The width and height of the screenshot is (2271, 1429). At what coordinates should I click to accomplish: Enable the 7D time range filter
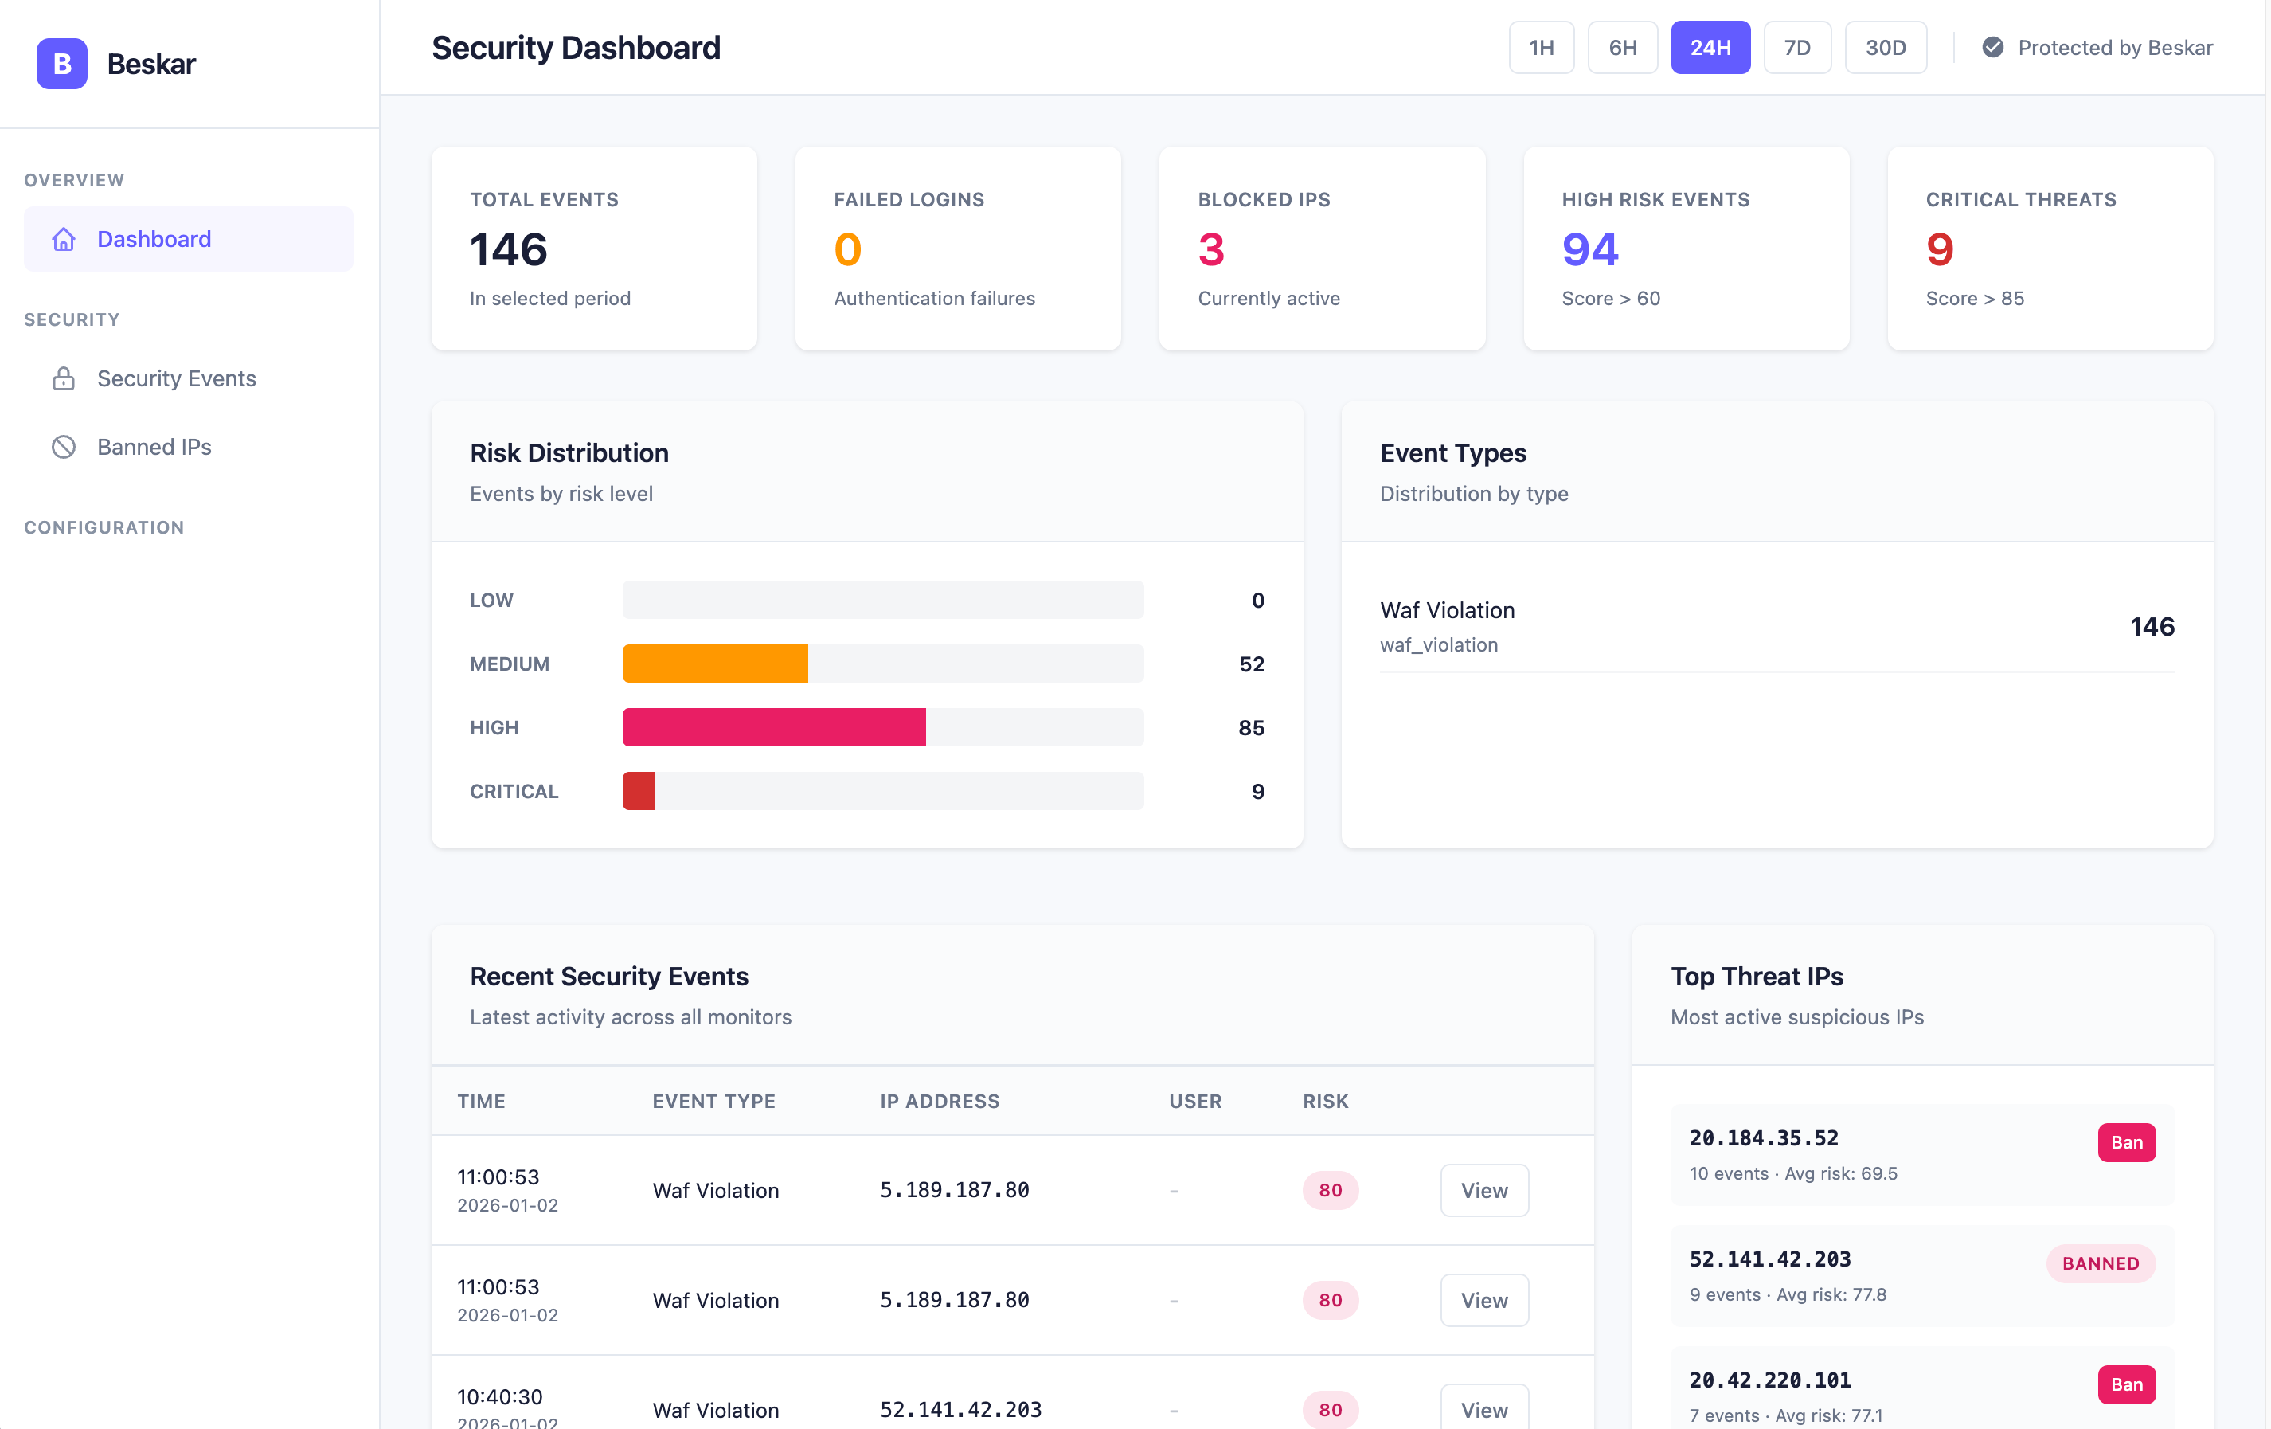[1797, 47]
